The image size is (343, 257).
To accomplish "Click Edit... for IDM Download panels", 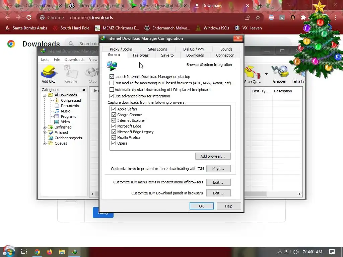I will 218,193.
